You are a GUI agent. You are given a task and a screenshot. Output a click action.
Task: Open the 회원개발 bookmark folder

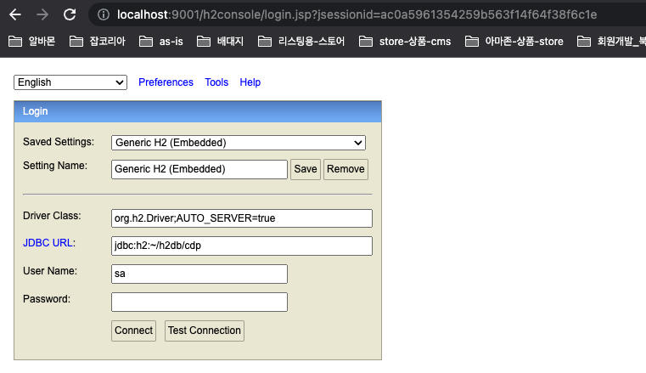click(611, 42)
